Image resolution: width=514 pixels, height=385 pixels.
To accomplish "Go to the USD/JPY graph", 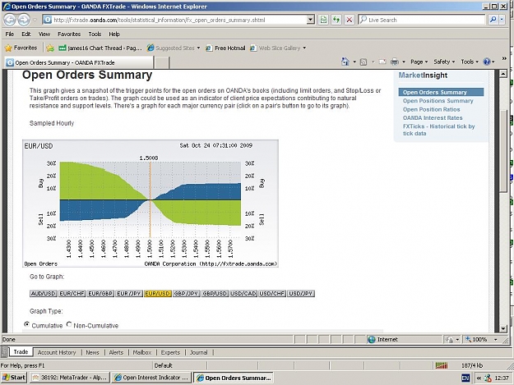I will point(301,293).
